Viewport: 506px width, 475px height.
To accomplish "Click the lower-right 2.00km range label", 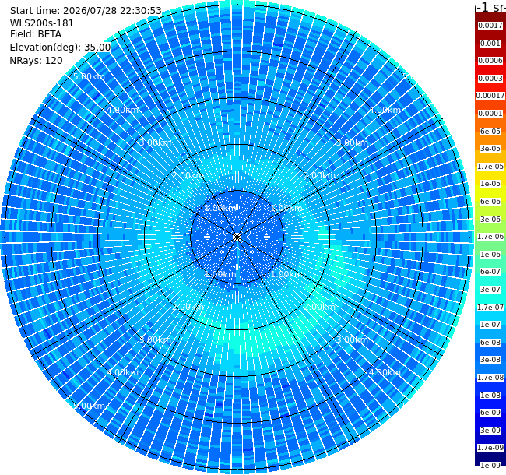I will pyautogui.click(x=319, y=307).
